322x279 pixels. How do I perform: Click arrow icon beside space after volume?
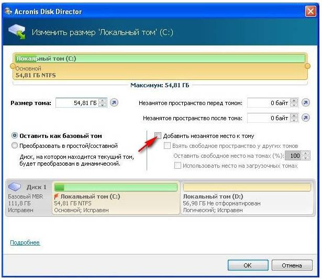point(306,118)
